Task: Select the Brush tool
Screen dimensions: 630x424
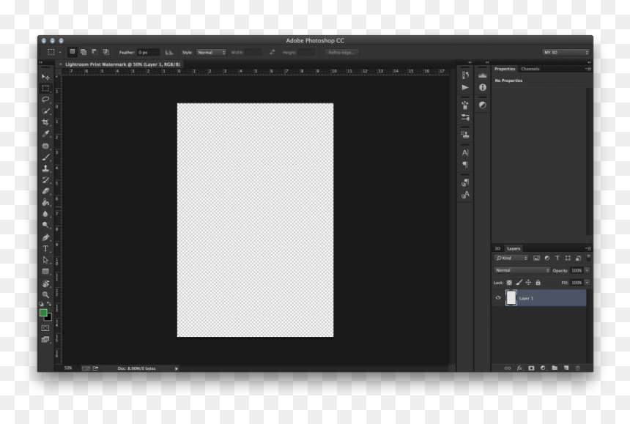Action: 46,157
